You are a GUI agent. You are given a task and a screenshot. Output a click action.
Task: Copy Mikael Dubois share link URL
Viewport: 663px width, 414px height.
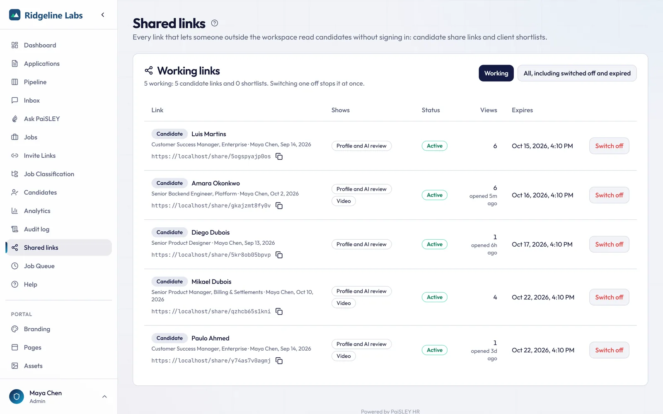[279, 311]
